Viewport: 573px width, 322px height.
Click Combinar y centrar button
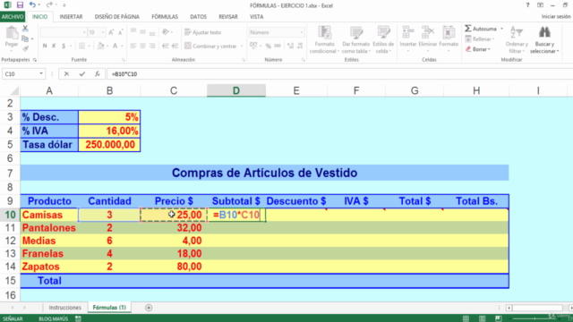tap(211, 47)
